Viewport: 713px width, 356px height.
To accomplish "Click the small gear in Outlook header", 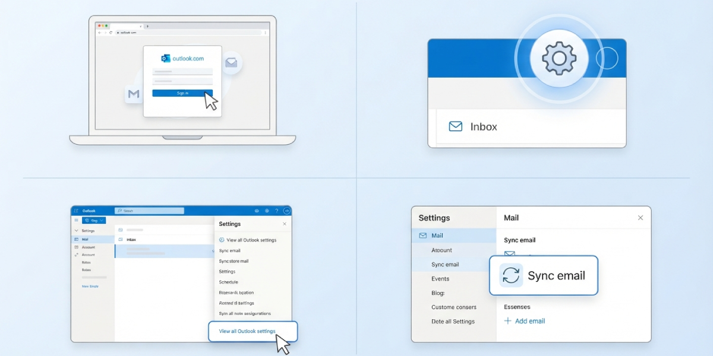I will click(267, 211).
